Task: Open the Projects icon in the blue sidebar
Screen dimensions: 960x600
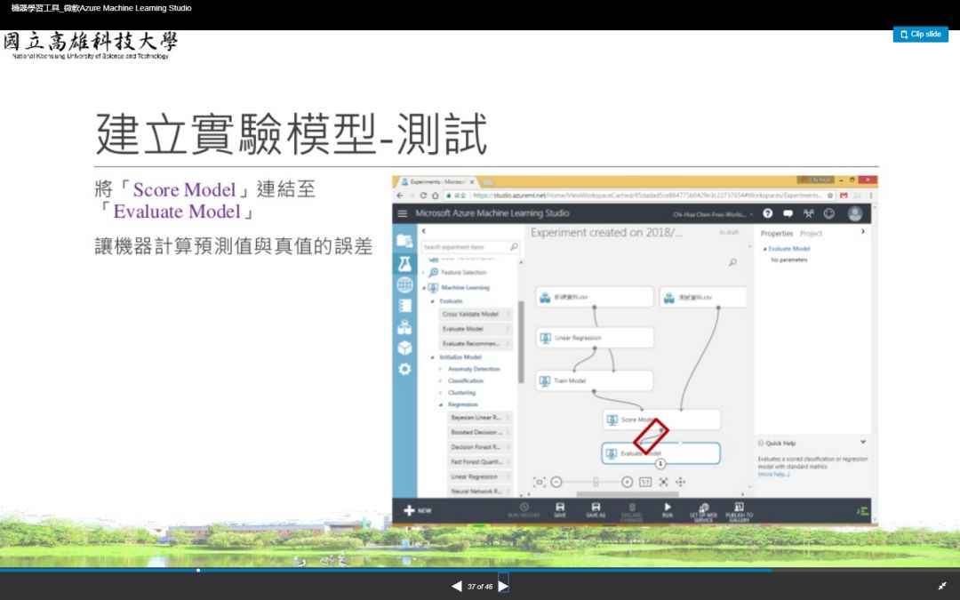Action: pyautogui.click(x=404, y=241)
